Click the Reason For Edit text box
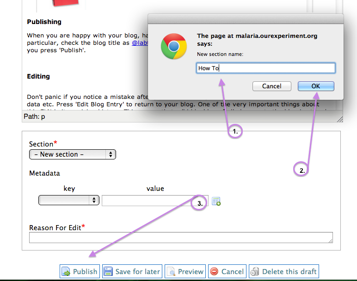This screenshot has width=357, height=281. [181, 238]
